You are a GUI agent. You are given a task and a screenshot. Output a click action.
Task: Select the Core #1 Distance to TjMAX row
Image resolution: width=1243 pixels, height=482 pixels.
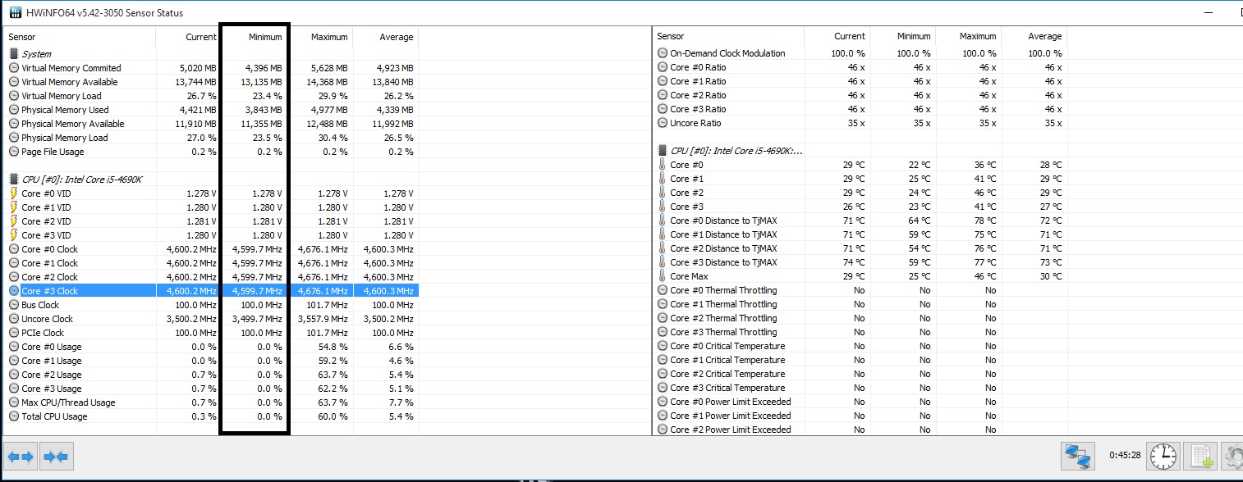(x=860, y=234)
